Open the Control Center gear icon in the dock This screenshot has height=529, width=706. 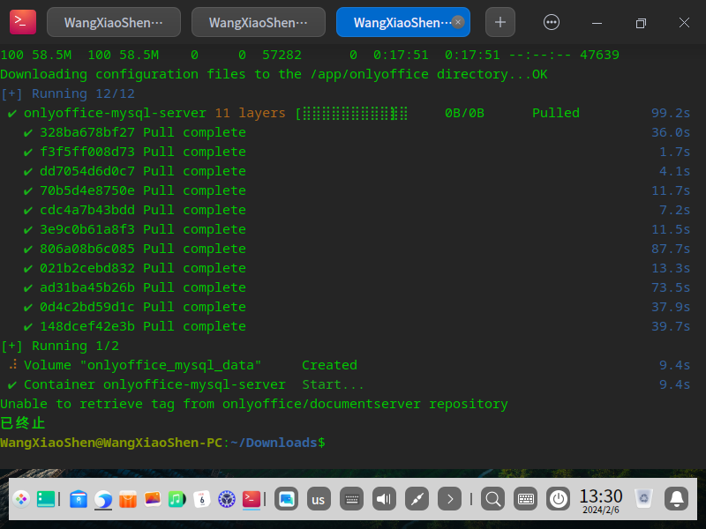point(227,499)
